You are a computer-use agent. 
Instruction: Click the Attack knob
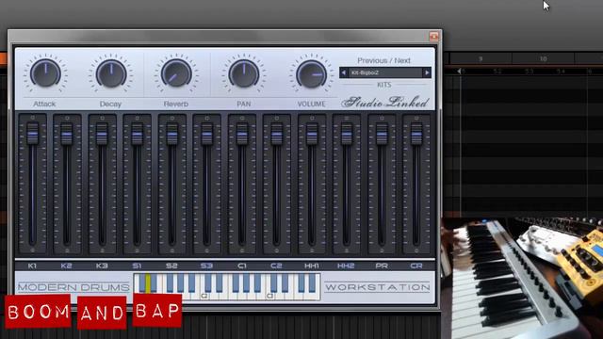pyautogui.click(x=45, y=73)
